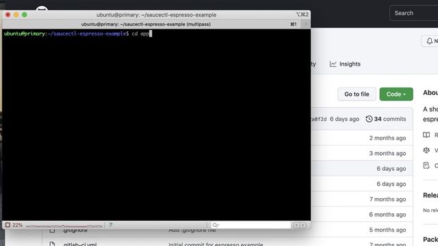Screen dimensions: 438x246
Task: Open the Insights tab on GitHub
Action: pyautogui.click(x=345, y=64)
